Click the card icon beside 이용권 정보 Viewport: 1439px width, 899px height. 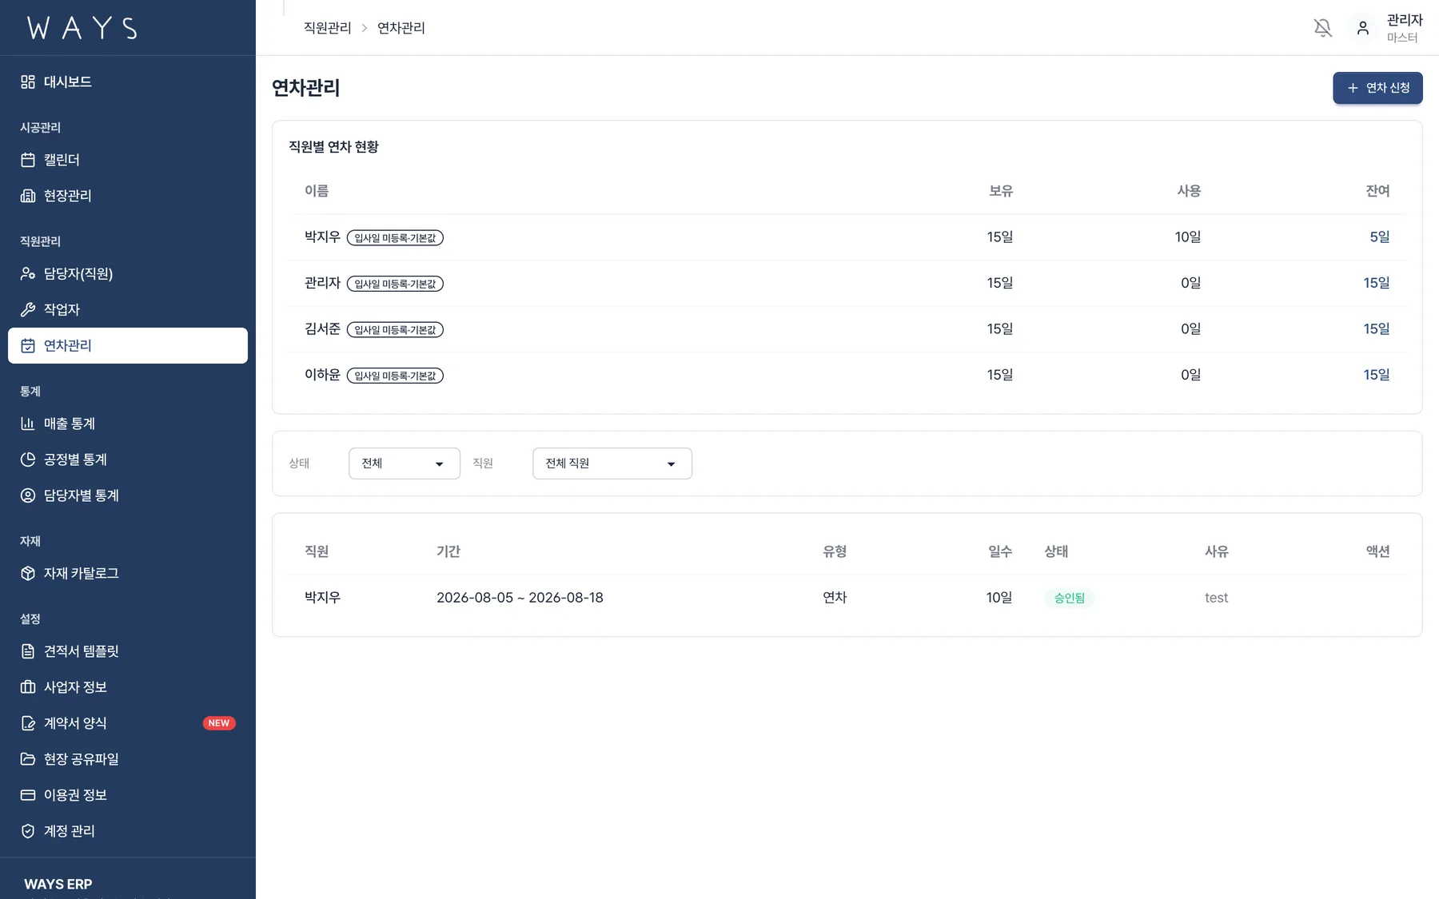(x=28, y=795)
